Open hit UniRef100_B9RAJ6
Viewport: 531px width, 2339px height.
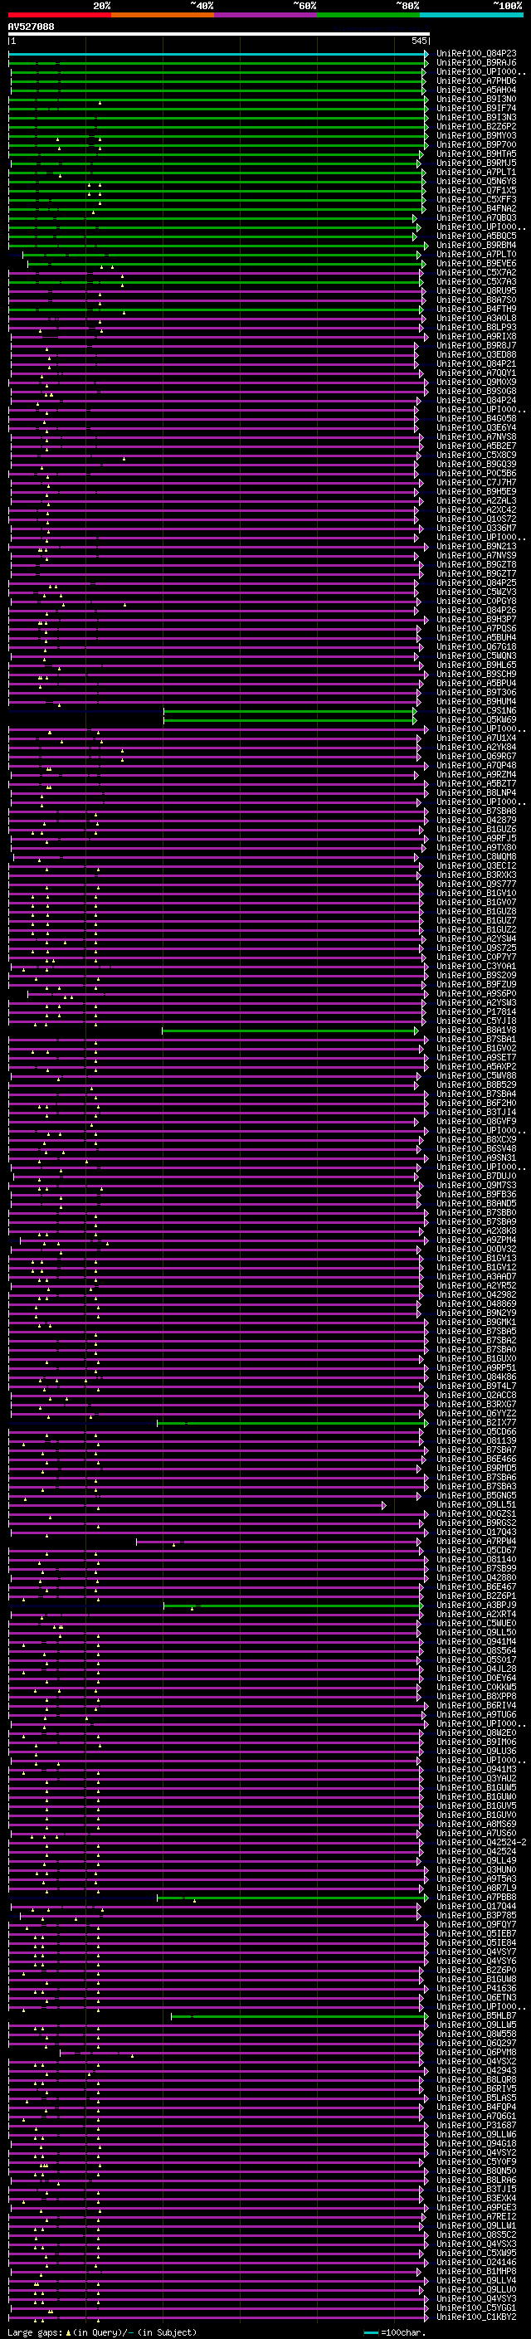[x=476, y=64]
